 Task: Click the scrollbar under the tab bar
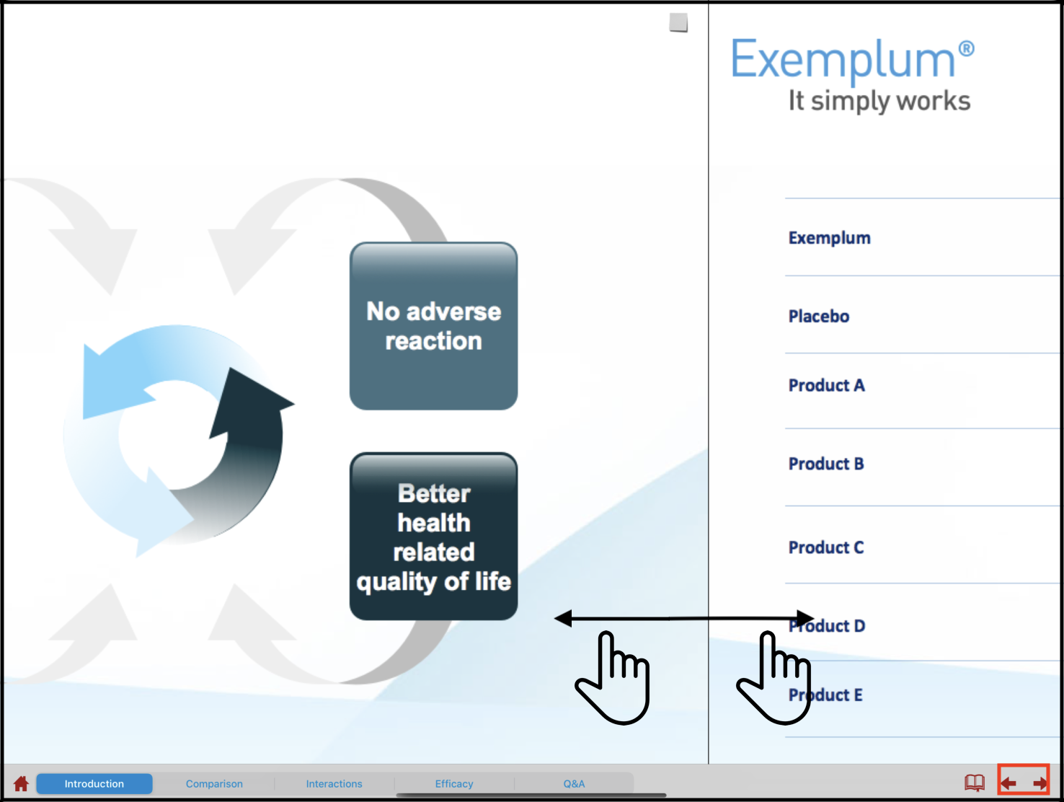(x=531, y=796)
